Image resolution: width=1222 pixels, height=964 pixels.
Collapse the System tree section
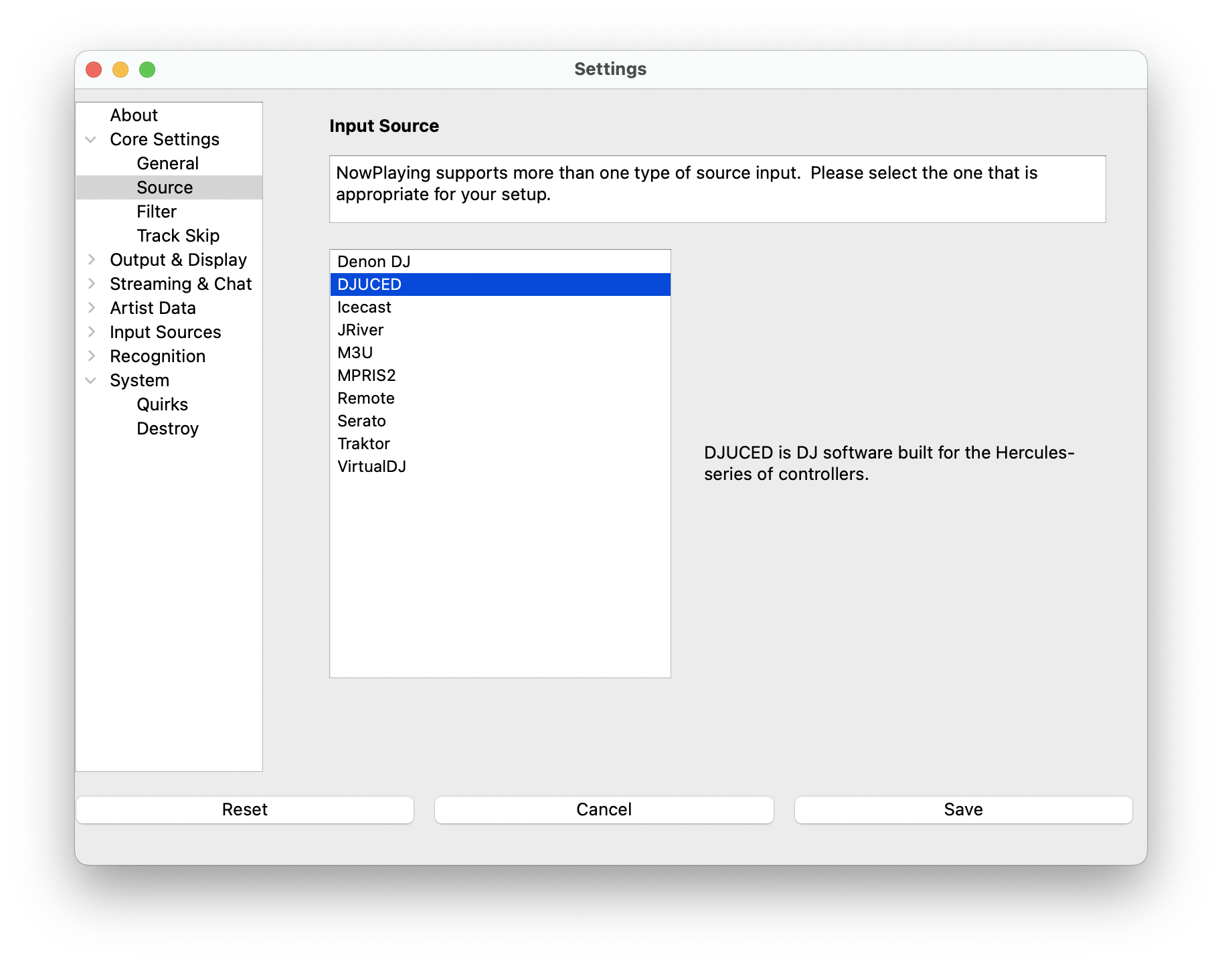pyautogui.click(x=91, y=380)
